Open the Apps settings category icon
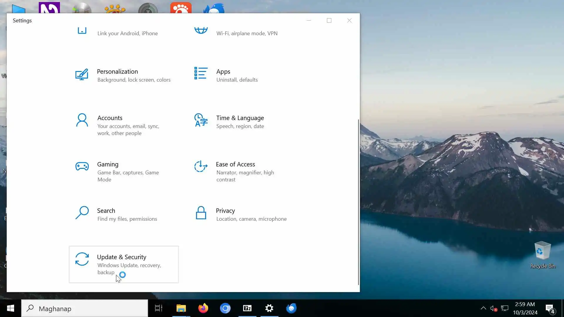 point(201,73)
